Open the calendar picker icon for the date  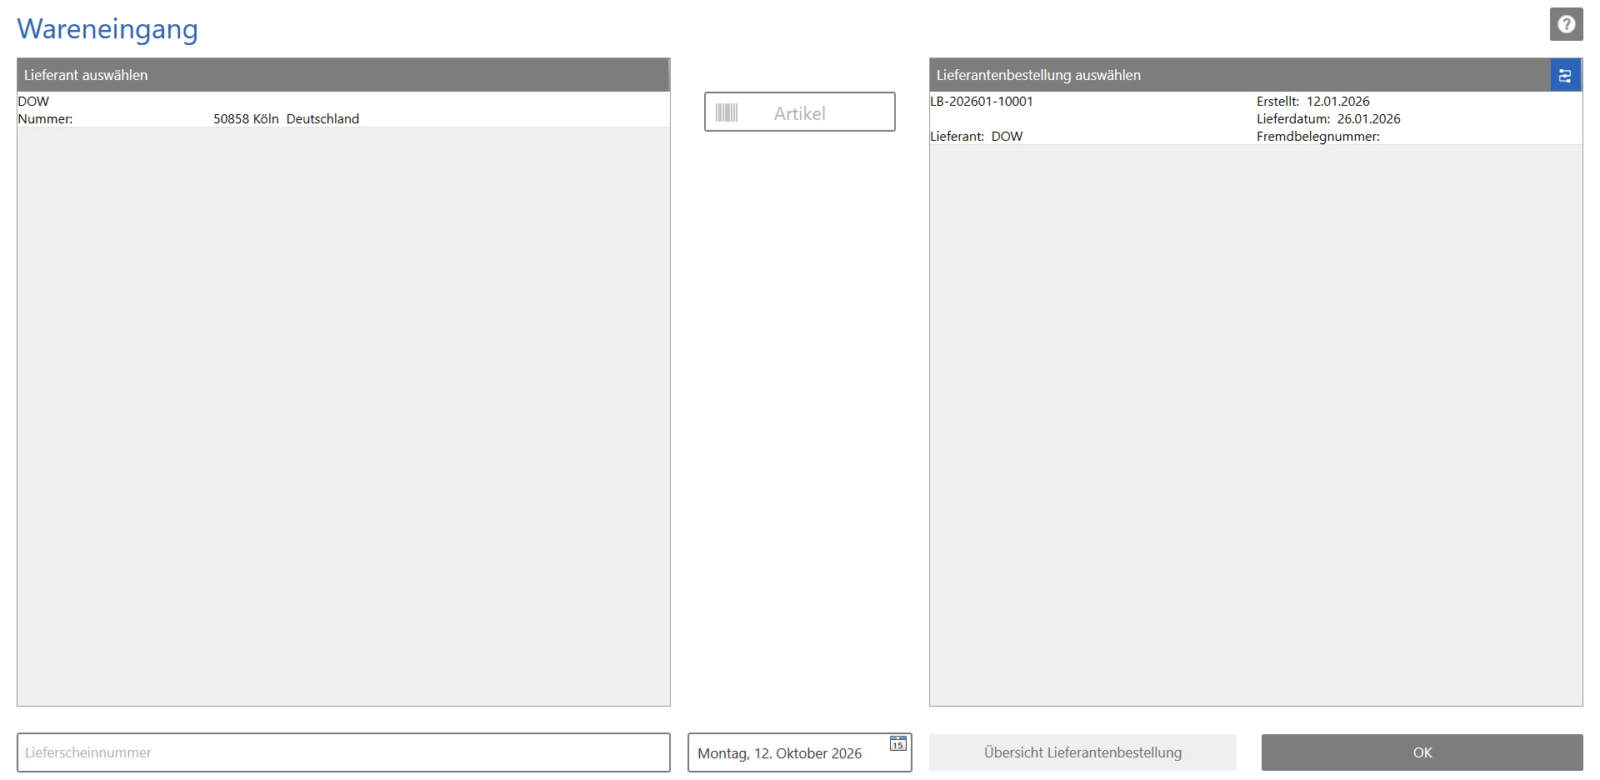[x=897, y=743]
